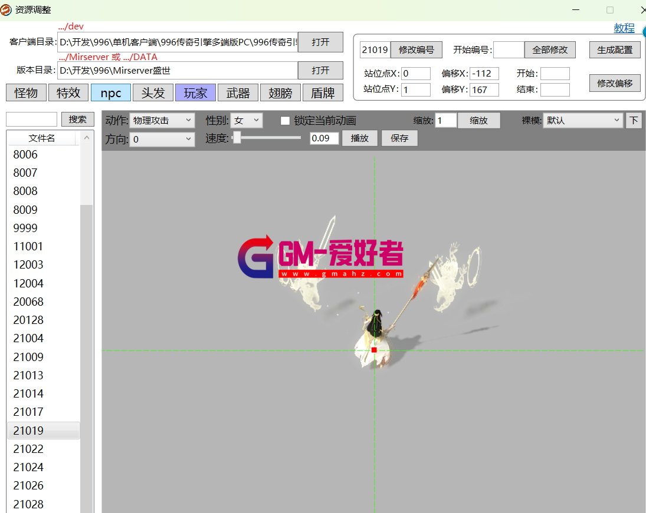Select file 11001 in list

44,246
